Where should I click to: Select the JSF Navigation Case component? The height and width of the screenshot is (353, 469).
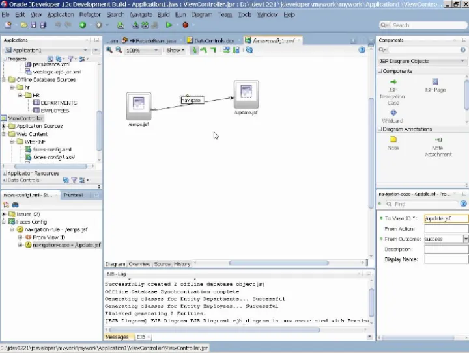coord(393,82)
